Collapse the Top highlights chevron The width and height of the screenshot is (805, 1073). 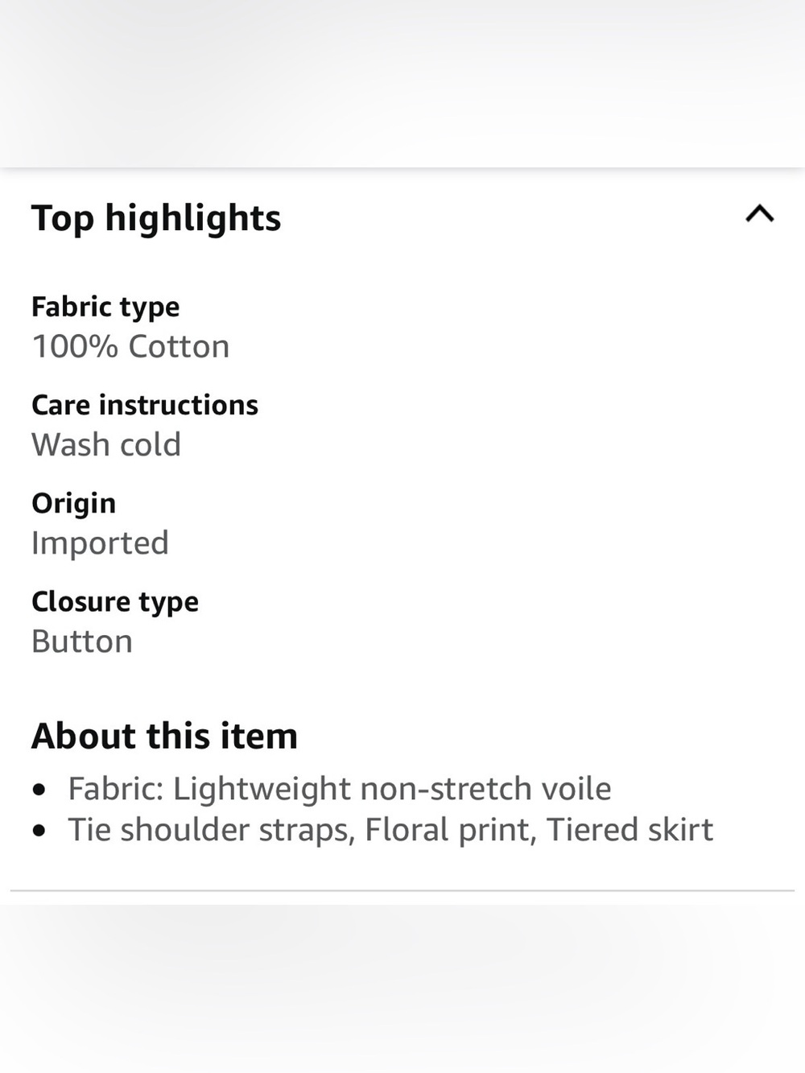pyautogui.click(x=760, y=213)
